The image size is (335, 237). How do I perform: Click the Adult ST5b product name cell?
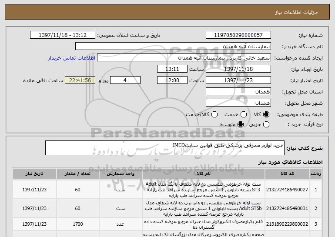coord(204,208)
